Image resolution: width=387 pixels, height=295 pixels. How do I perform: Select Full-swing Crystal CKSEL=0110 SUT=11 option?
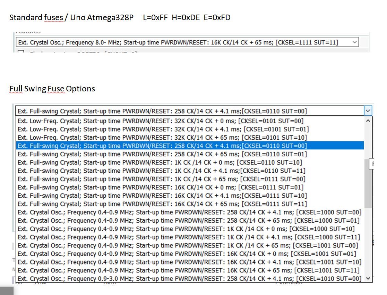[190, 171]
